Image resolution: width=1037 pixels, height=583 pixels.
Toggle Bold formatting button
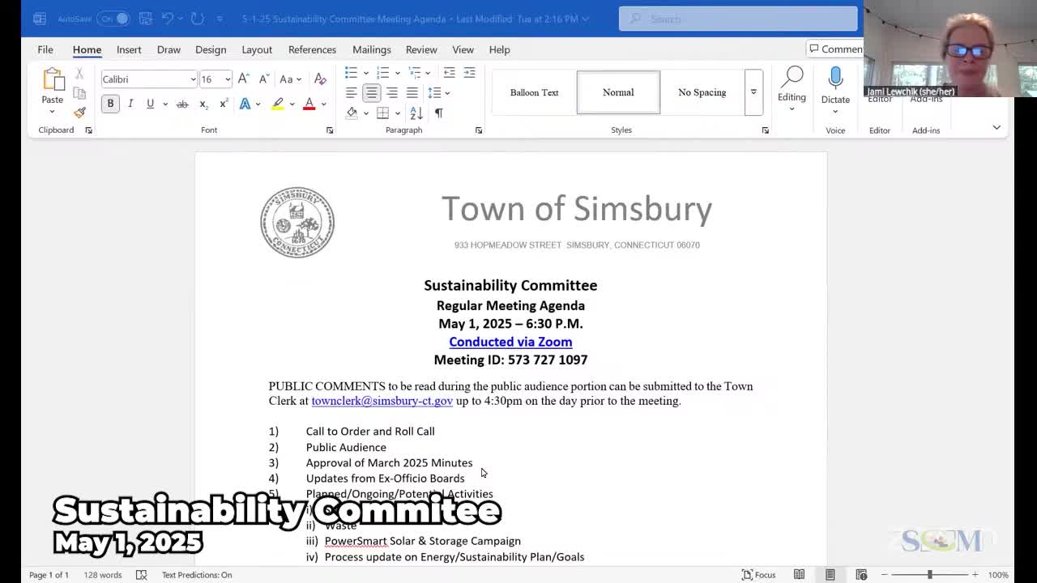(110, 104)
